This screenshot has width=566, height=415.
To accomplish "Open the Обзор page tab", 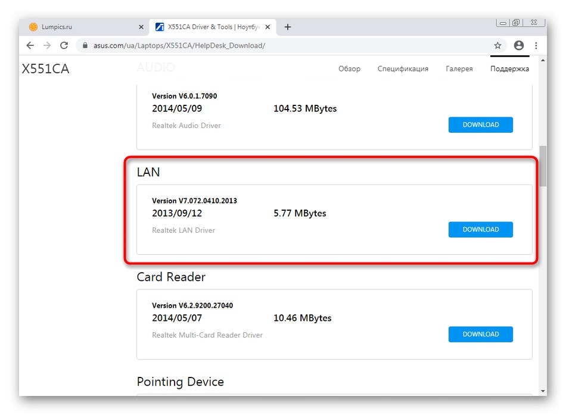I will (349, 68).
